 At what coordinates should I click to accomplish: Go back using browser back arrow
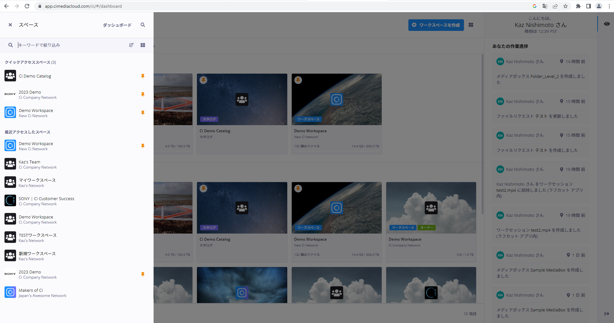(x=6, y=6)
